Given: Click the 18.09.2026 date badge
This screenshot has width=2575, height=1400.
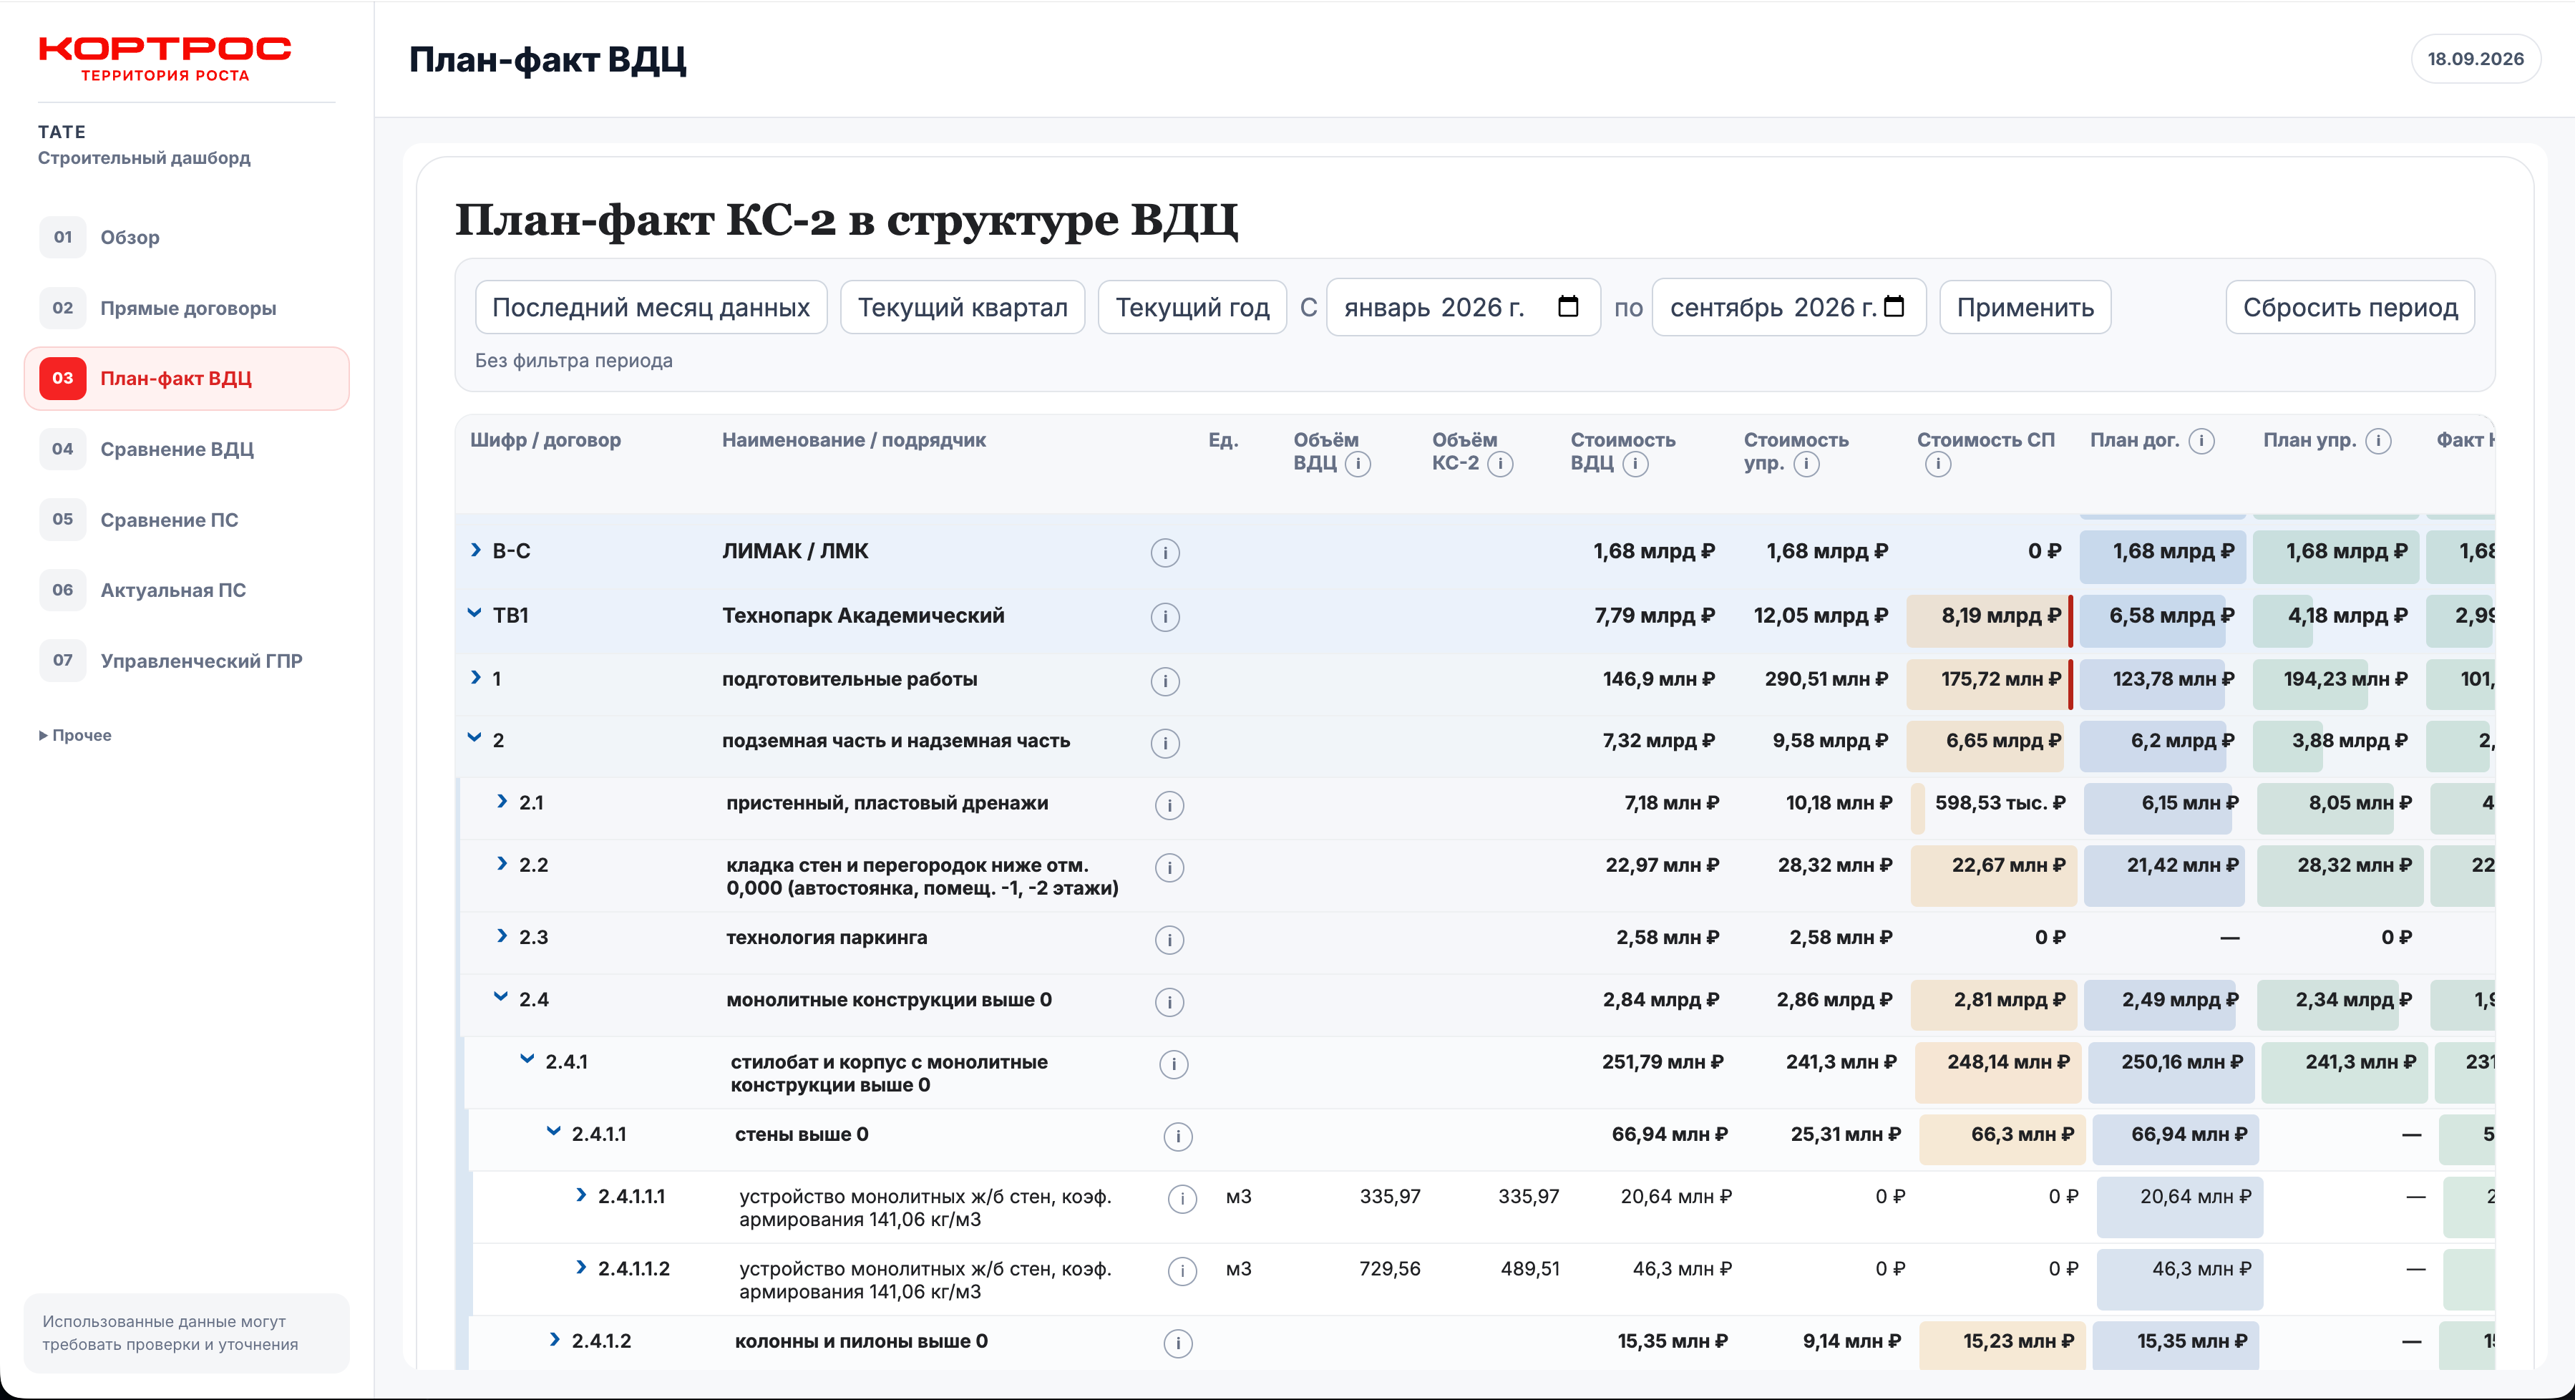Looking at the screenshot, I should 2475,59.
